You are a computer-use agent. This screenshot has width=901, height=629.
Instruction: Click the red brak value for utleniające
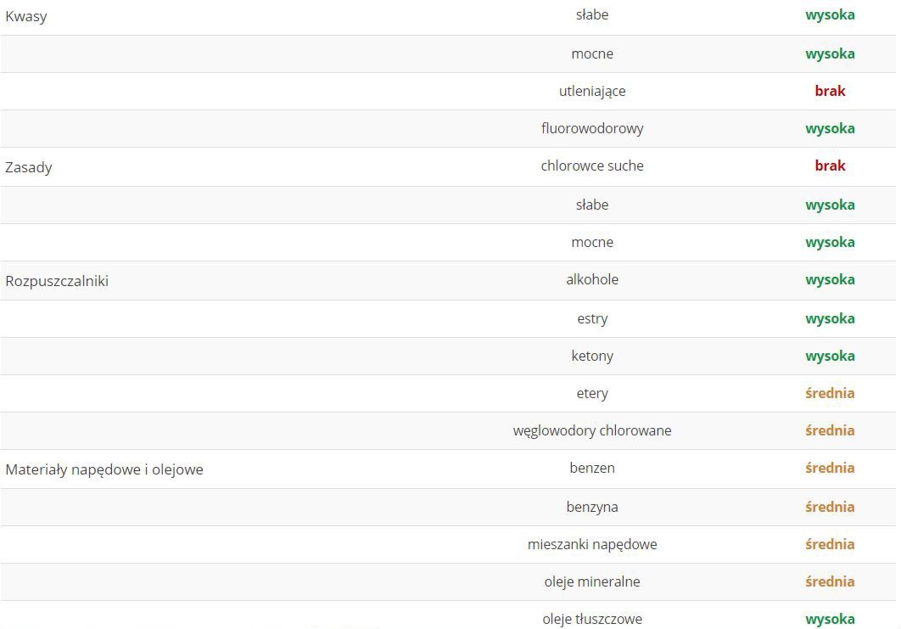coord(830,91)
